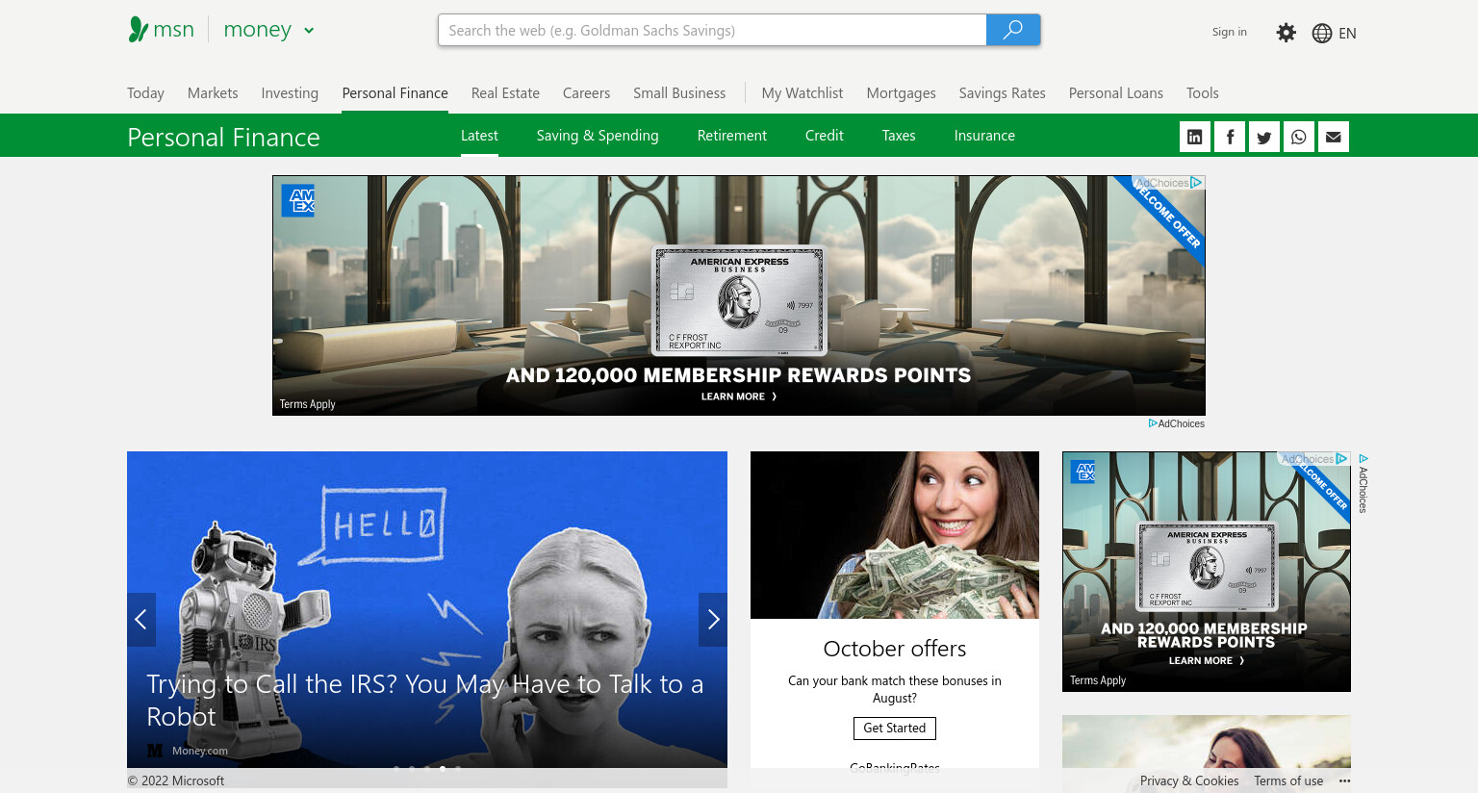Share by email envelope icon
Screen dimensions: 1478x793
pyautogui.click(x=1334, y=137)
